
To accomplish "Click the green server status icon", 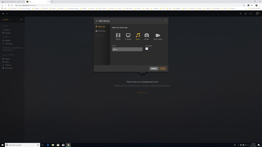I will click(x=21, y=20).
